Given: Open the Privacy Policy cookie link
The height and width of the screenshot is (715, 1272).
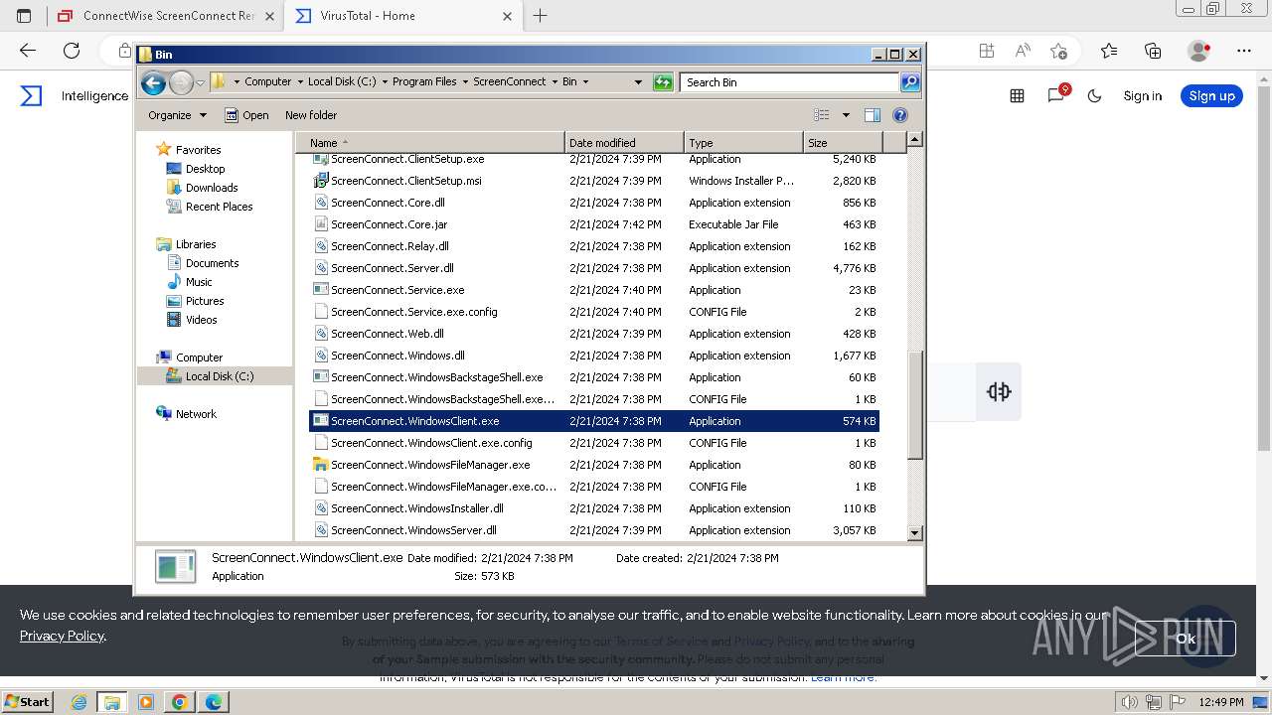Looking at the screenshot, I should coord(62,636).
